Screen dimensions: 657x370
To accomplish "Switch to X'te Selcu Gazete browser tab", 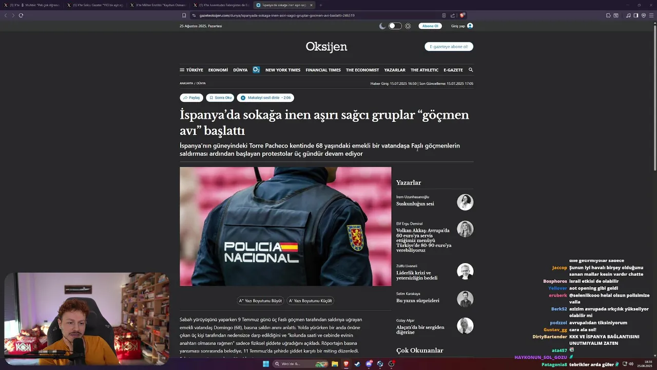I will click(94, 5).
